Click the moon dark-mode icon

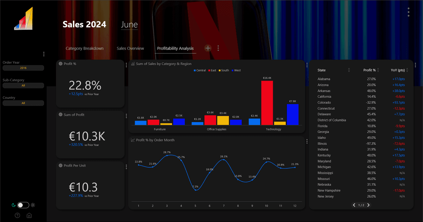click(13, 205)
